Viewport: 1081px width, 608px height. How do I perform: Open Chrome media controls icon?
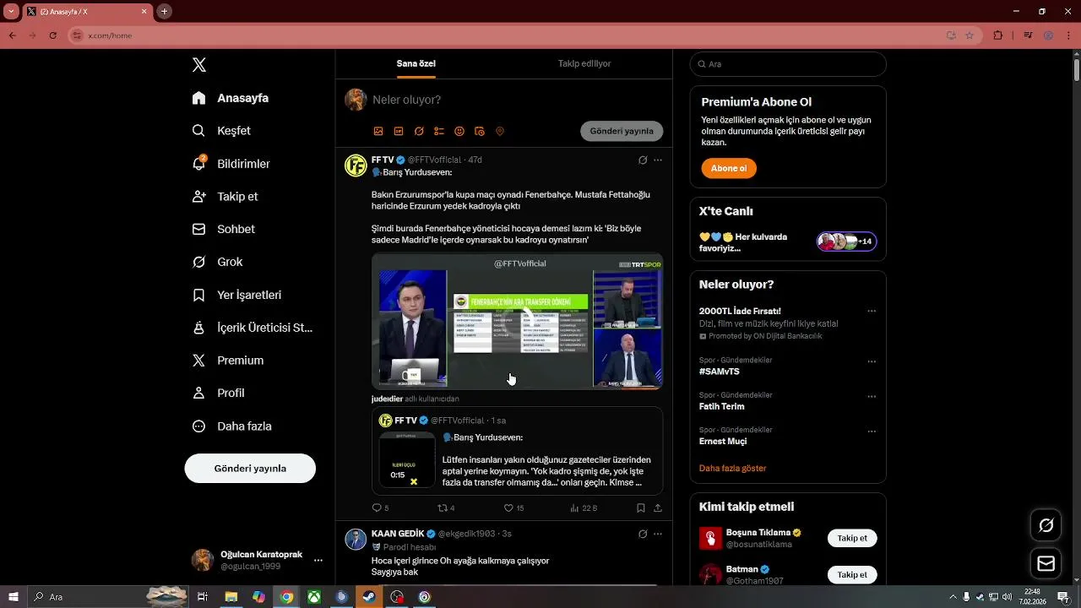tap(1028, 35)
